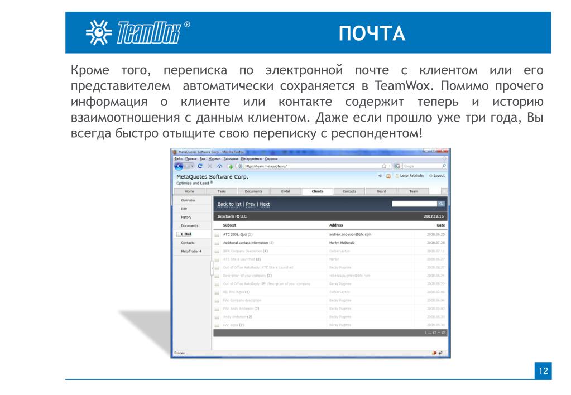Viewport: 571px width, 395px height.
Task: Go to the Next client link
Action: point(265,204)
